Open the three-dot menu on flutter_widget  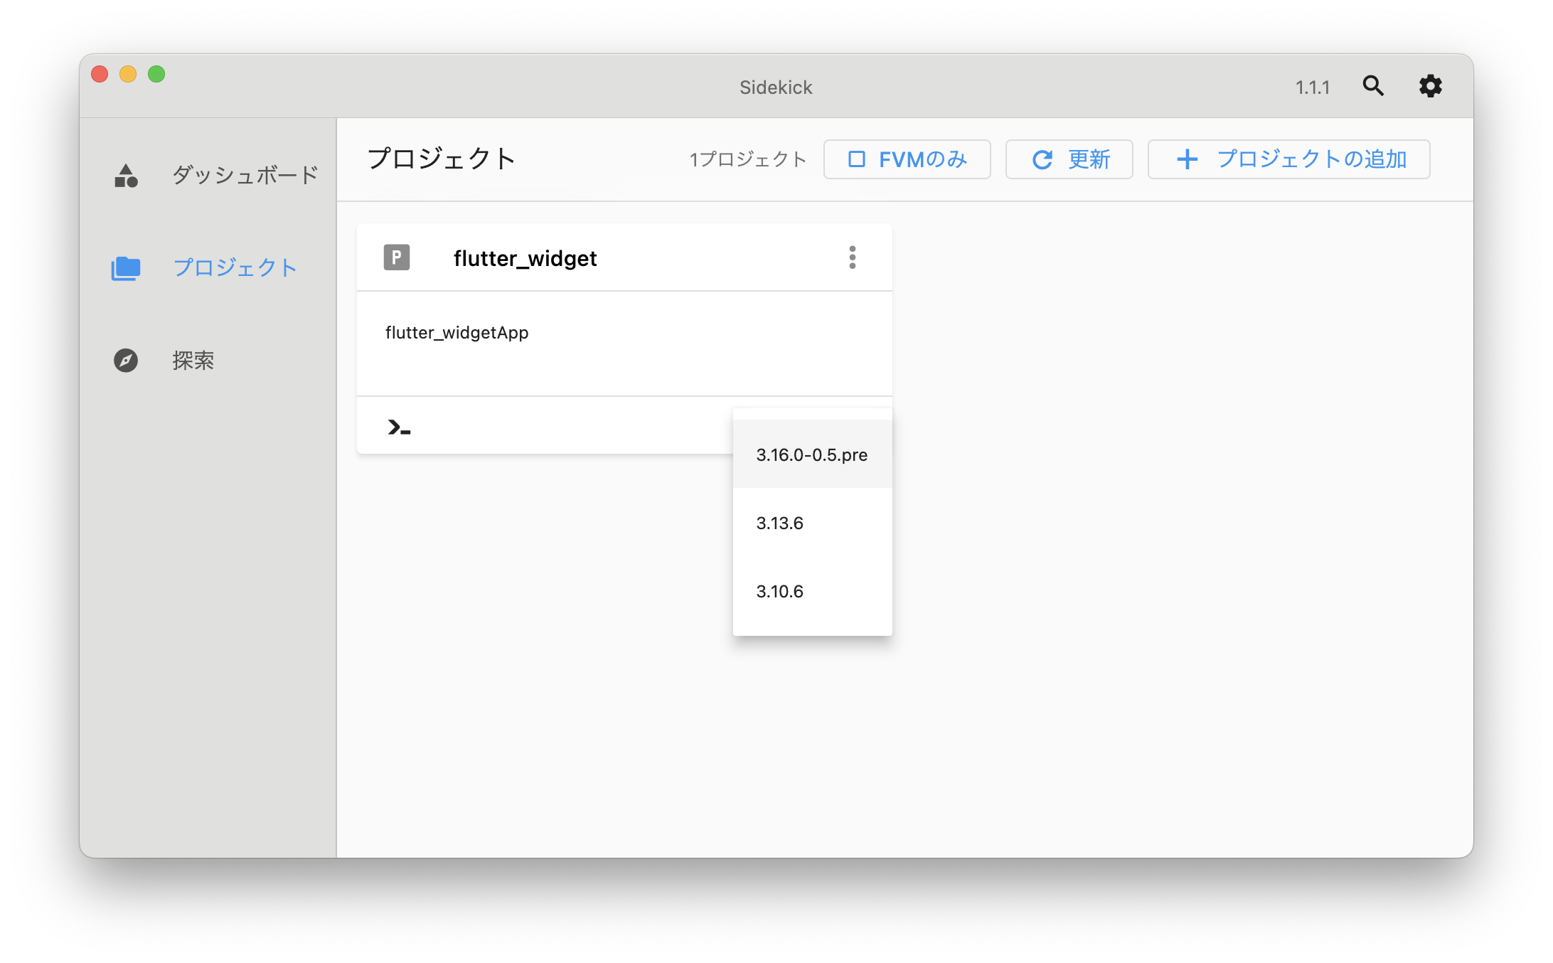pyautogui.click(x=852, y=257)
